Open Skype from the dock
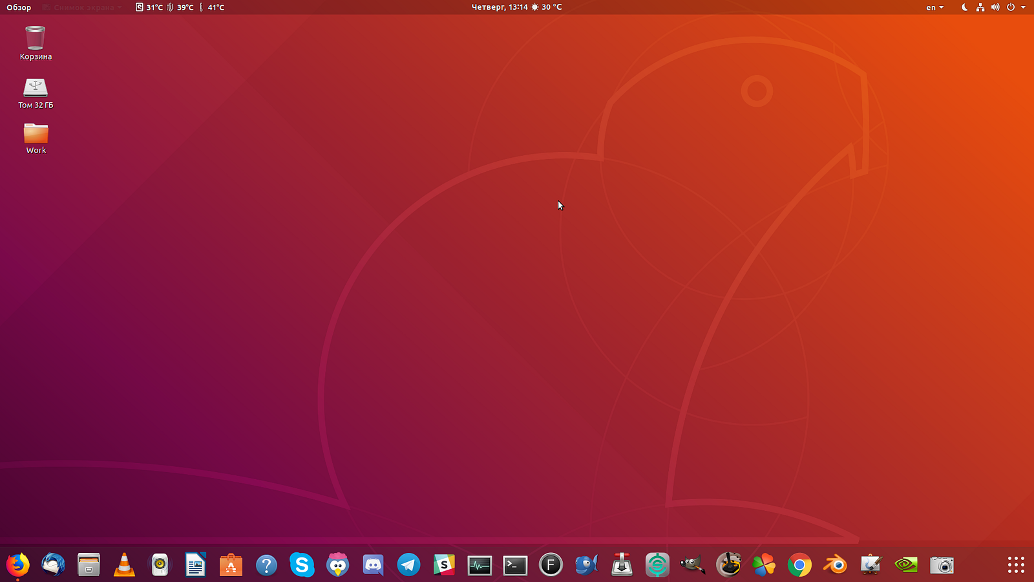This screenshot has height=582, width=1034. point(302,565)
